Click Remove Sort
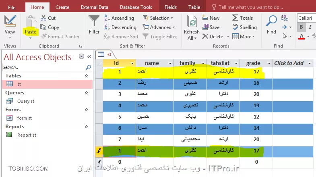The width and height of the screenshot is (316, 177). pos(121,37)
